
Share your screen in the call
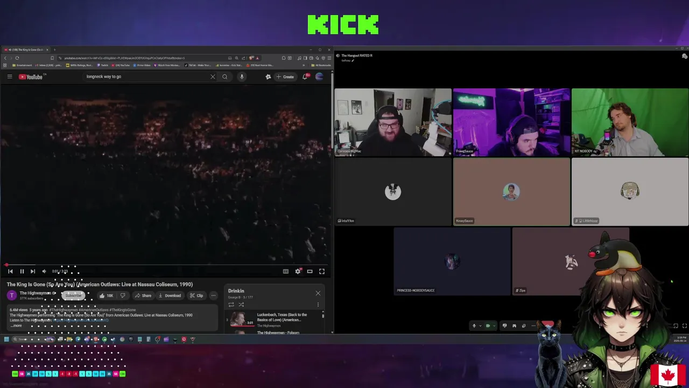(x=504, y=325)
